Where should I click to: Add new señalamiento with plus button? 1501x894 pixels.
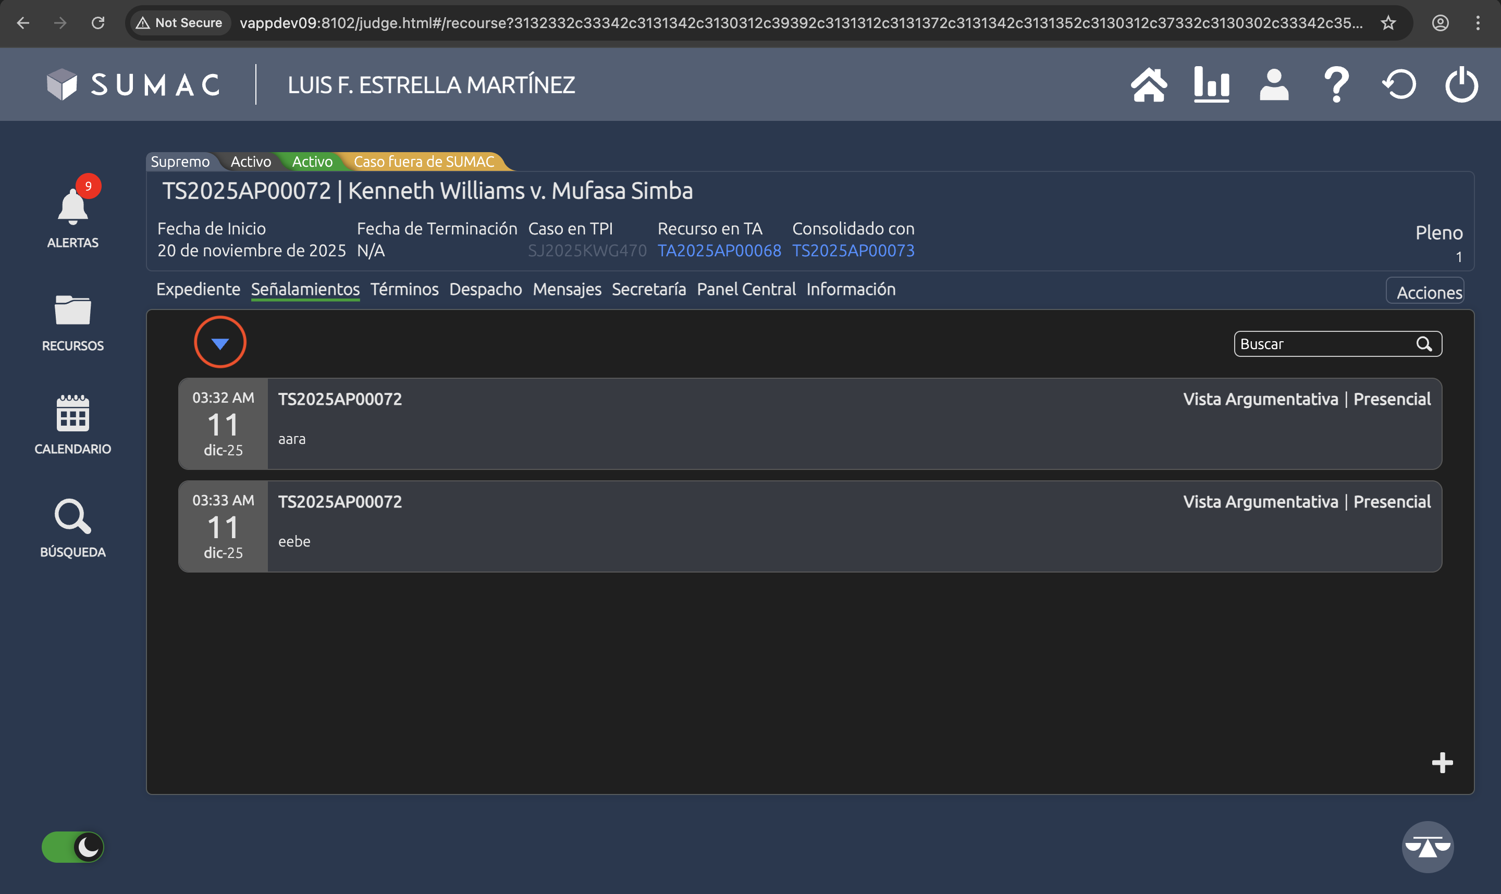click(x=1442, y=763)
